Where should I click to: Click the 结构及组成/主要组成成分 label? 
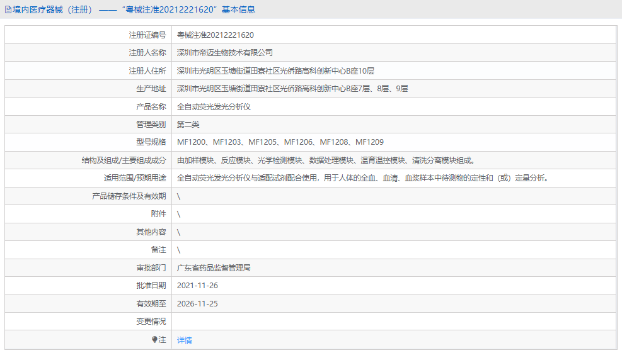(124, 160)
